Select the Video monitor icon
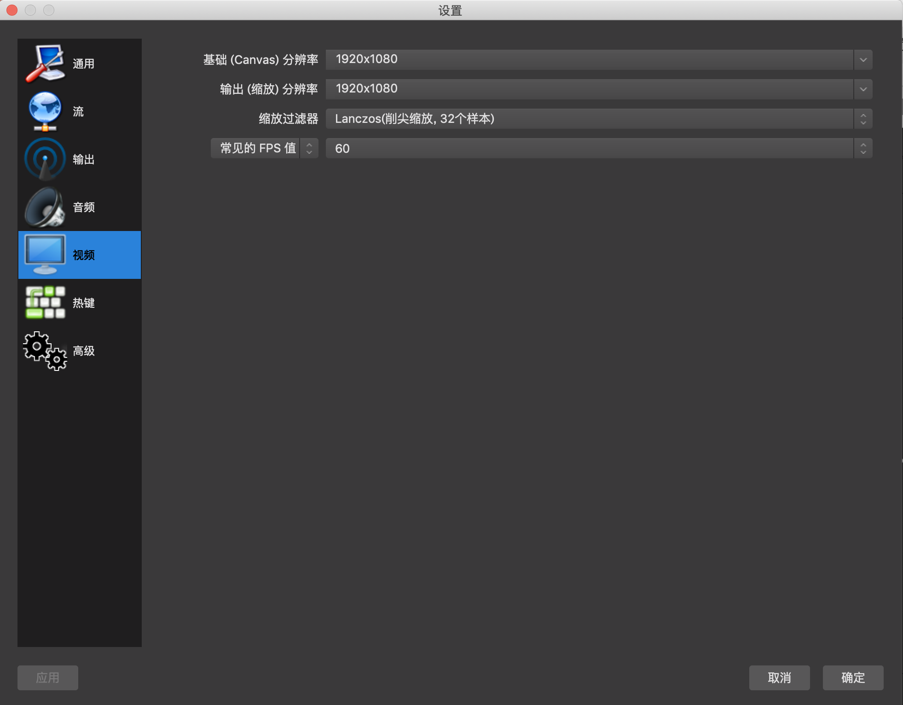The image size is (903, 705). tap(45, 254)
